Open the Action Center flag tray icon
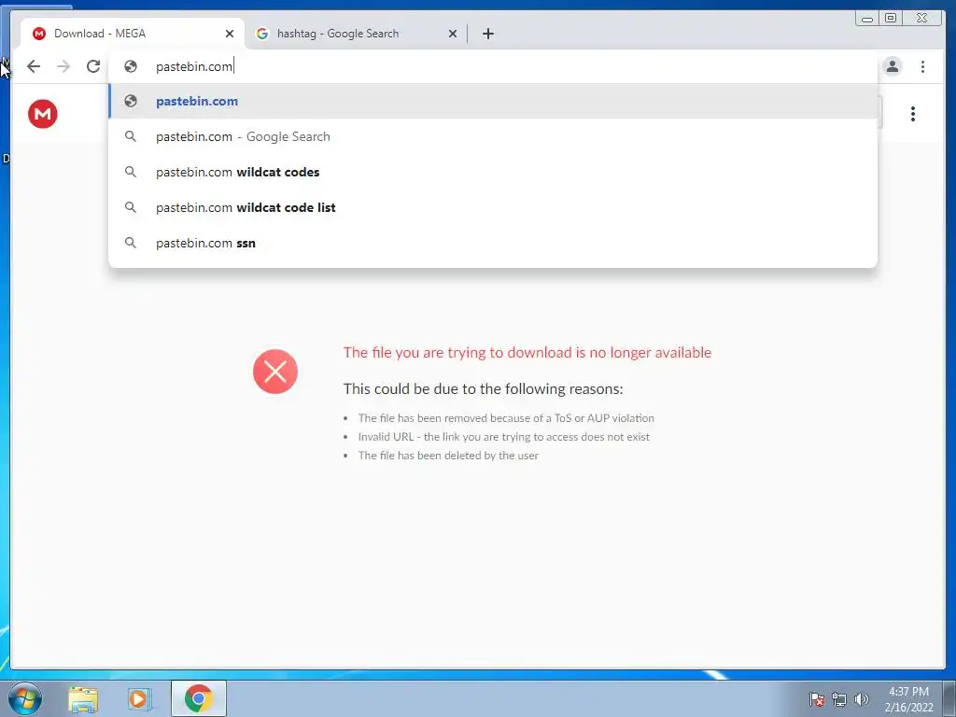Image resolution: width=956 pixels, height=717 pixels. pos(817,699)
